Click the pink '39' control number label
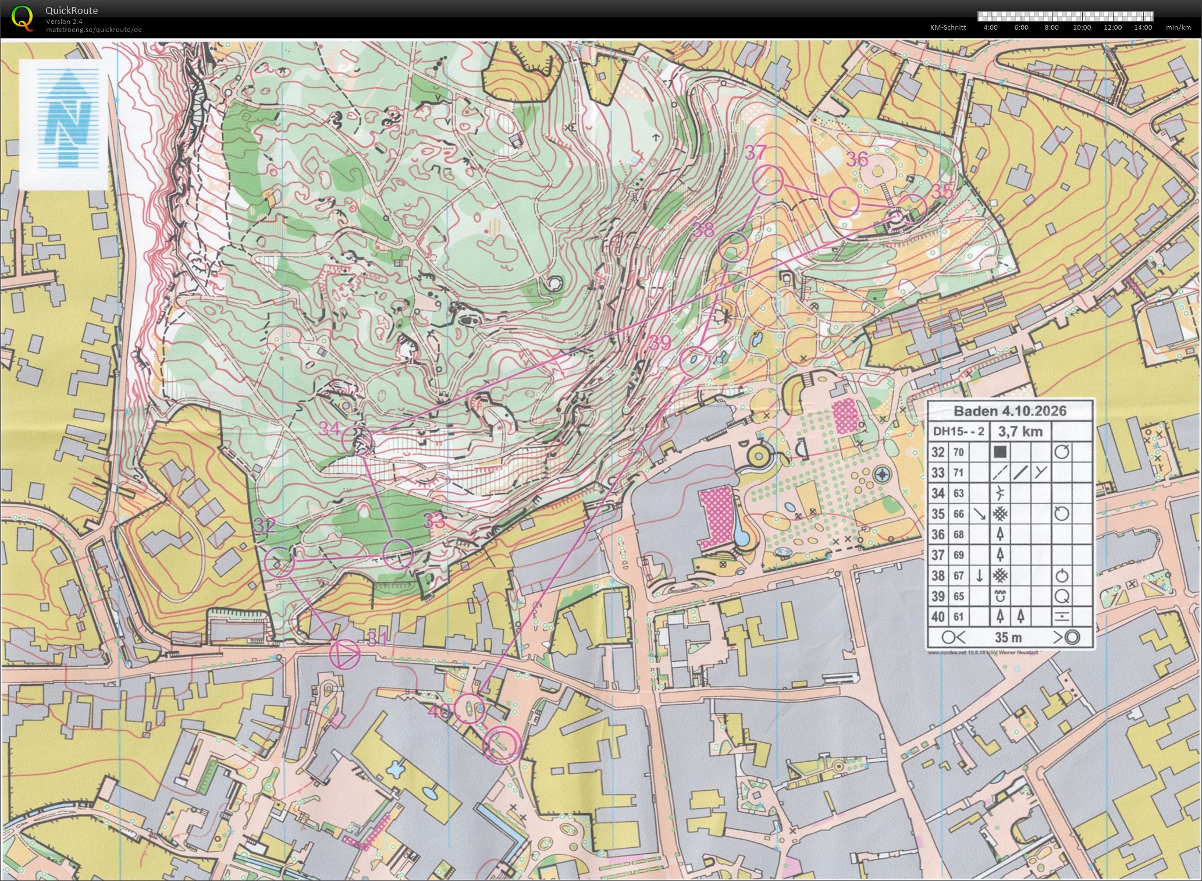1202x881 pixels. click(660, 343)
